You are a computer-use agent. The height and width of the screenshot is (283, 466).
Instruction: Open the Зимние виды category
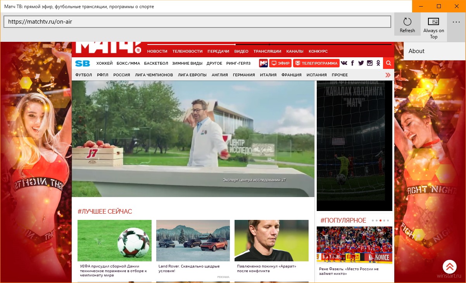(187, 63)
